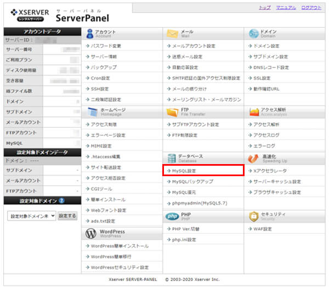Open 簡単インストール in Homepage section
The image size is (329, 287).
click(108, 200)
